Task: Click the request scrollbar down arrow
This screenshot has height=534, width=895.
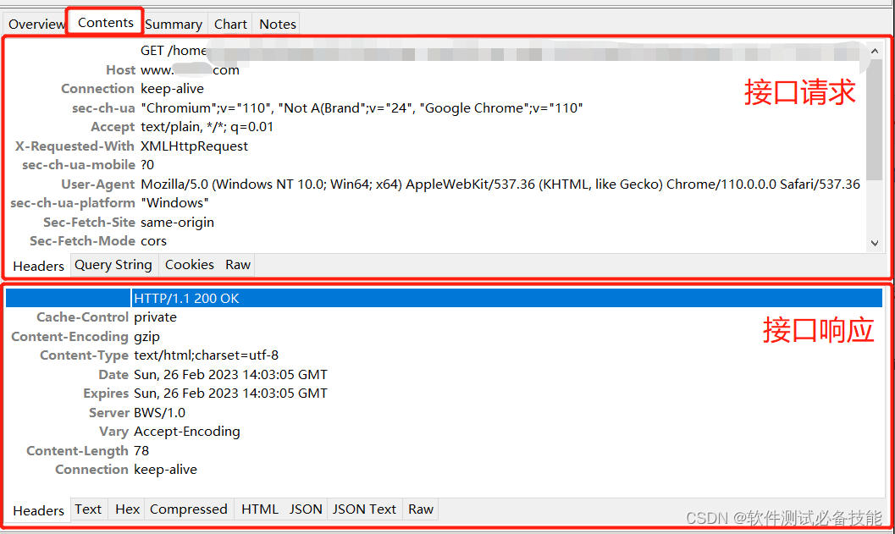Action: point(875,243)
